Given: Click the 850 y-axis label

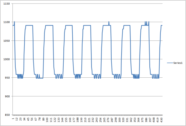Looking at the screenshot, I should pyautogui.click(x=7, y=115).
